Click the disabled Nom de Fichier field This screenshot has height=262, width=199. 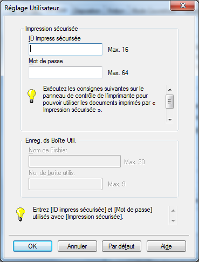click(x=74, y=162)
